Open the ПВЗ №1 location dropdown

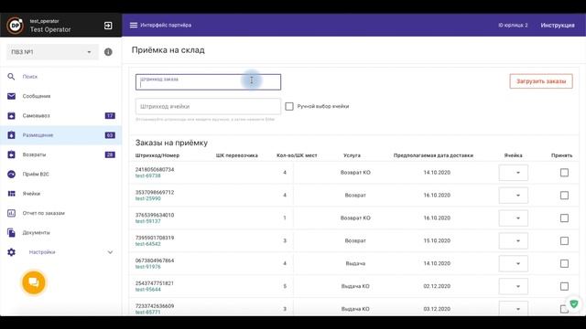coord(52,52)
